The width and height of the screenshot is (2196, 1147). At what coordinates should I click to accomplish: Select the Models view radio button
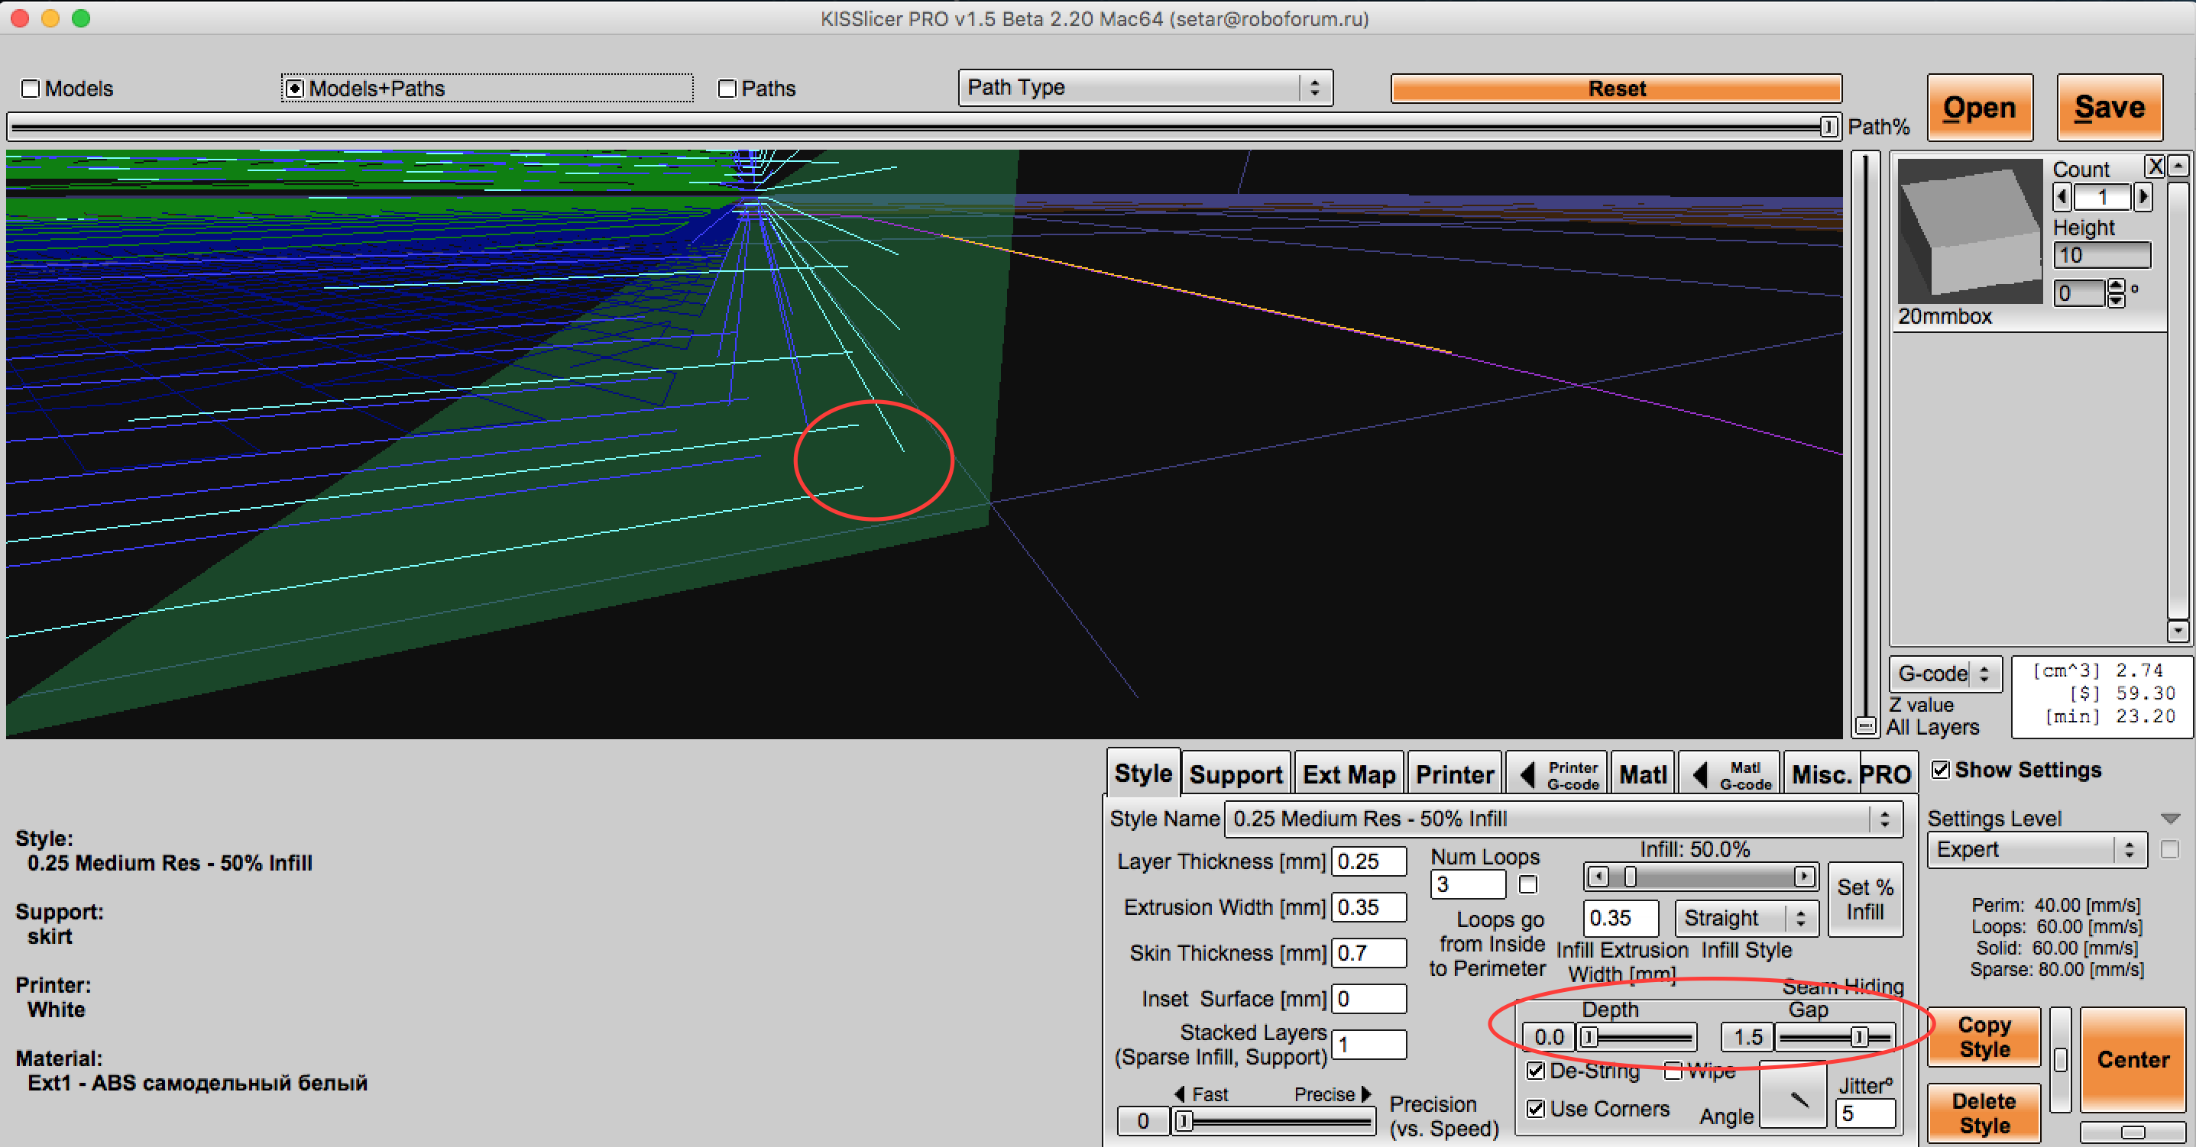31,89
